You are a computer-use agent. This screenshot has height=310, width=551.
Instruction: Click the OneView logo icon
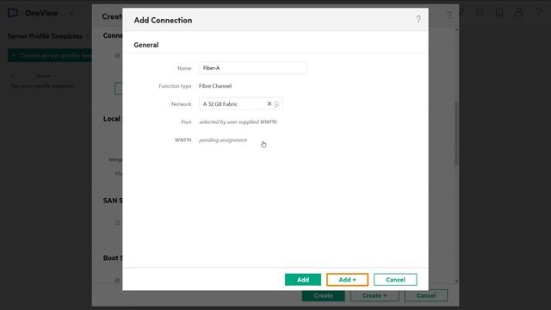pyautogui.click(x=13, y=13)
